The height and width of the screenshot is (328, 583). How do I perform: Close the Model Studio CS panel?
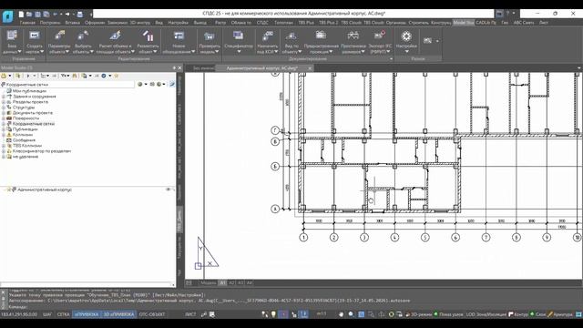(180, 67)
